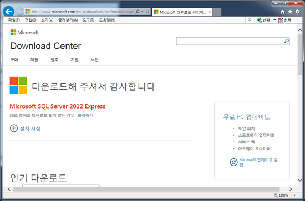Open the 보안 navigation item
The height and width of the screenshot is (201, 305).
pos(95,60)
